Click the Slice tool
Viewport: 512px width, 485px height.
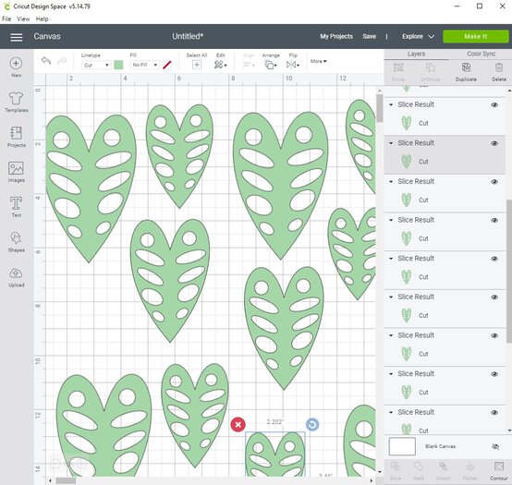tap(396, 467)
